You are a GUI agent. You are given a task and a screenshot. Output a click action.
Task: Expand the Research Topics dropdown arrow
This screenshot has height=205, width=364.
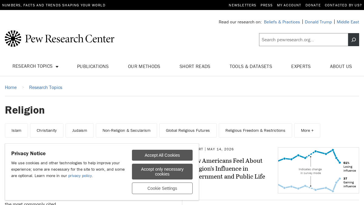coord(57,67)
